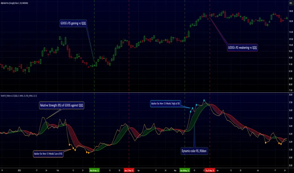Select the 'Dynamic-color RS_Ribbon' annotation
Viewport: 294px width, 173px height.
click(x=194, y=151)
